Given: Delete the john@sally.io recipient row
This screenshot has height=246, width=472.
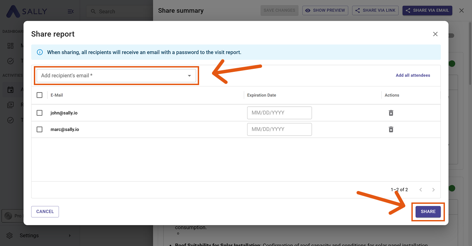Looking at the screenshot, I should 391,113.
